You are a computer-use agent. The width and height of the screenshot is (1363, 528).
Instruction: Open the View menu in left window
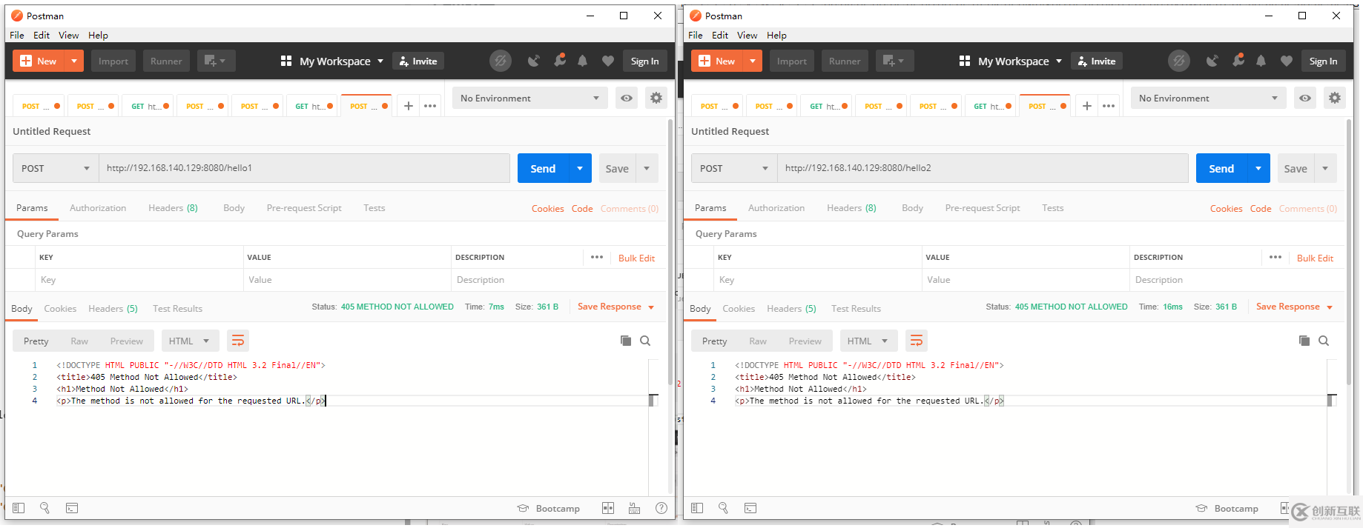pyautogui.click(x=69, y=35)
